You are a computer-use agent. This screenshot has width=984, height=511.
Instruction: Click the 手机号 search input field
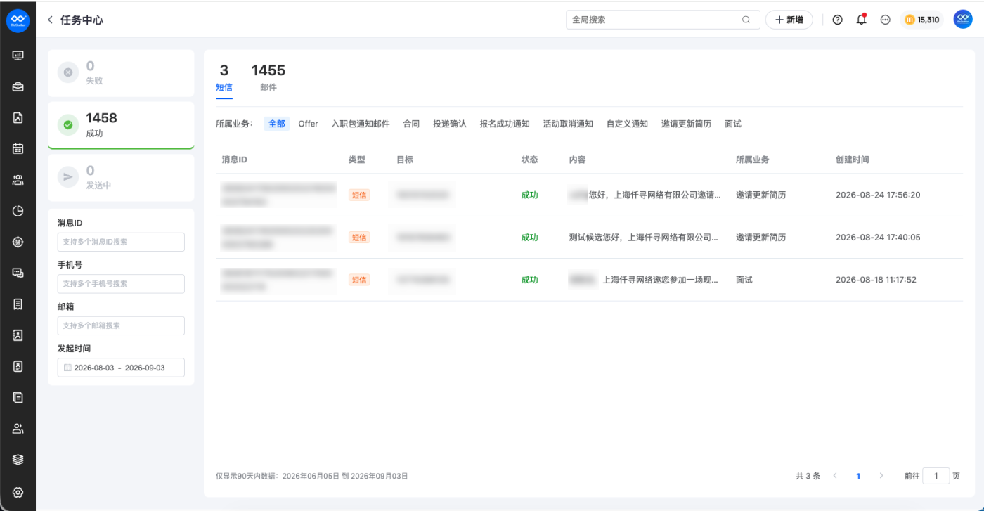(x=121, y=284)
